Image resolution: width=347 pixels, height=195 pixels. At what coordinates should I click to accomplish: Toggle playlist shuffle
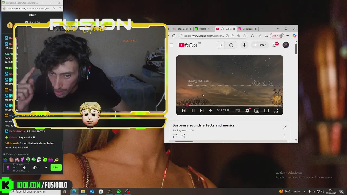click(183, 136)
